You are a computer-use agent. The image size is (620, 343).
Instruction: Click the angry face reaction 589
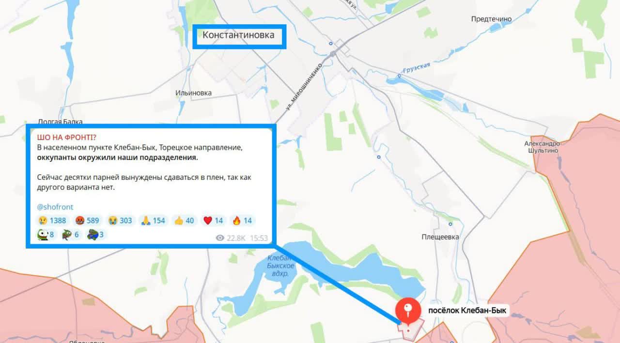pos(87,220)
